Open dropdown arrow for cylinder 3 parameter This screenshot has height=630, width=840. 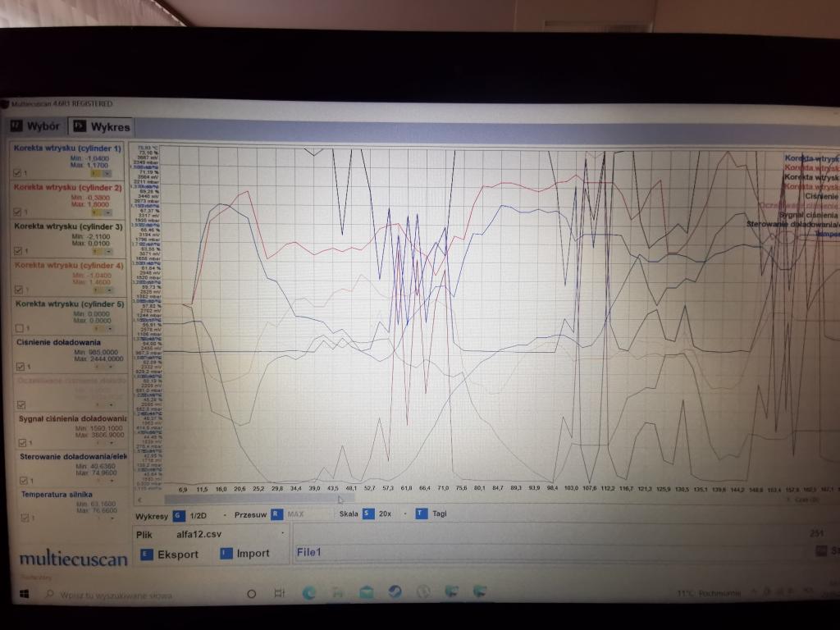point(109,251)
